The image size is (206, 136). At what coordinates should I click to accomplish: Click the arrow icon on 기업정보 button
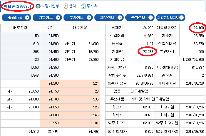pyautogui.click(x=58, y=17)
